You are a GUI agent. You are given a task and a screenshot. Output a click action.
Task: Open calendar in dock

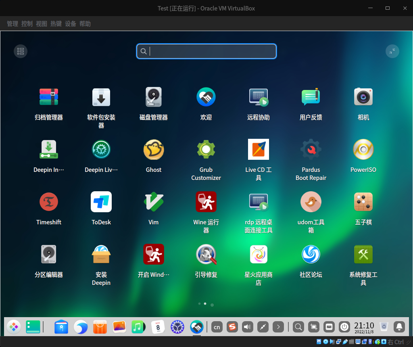pyautogui.click(x=158, y=327)
